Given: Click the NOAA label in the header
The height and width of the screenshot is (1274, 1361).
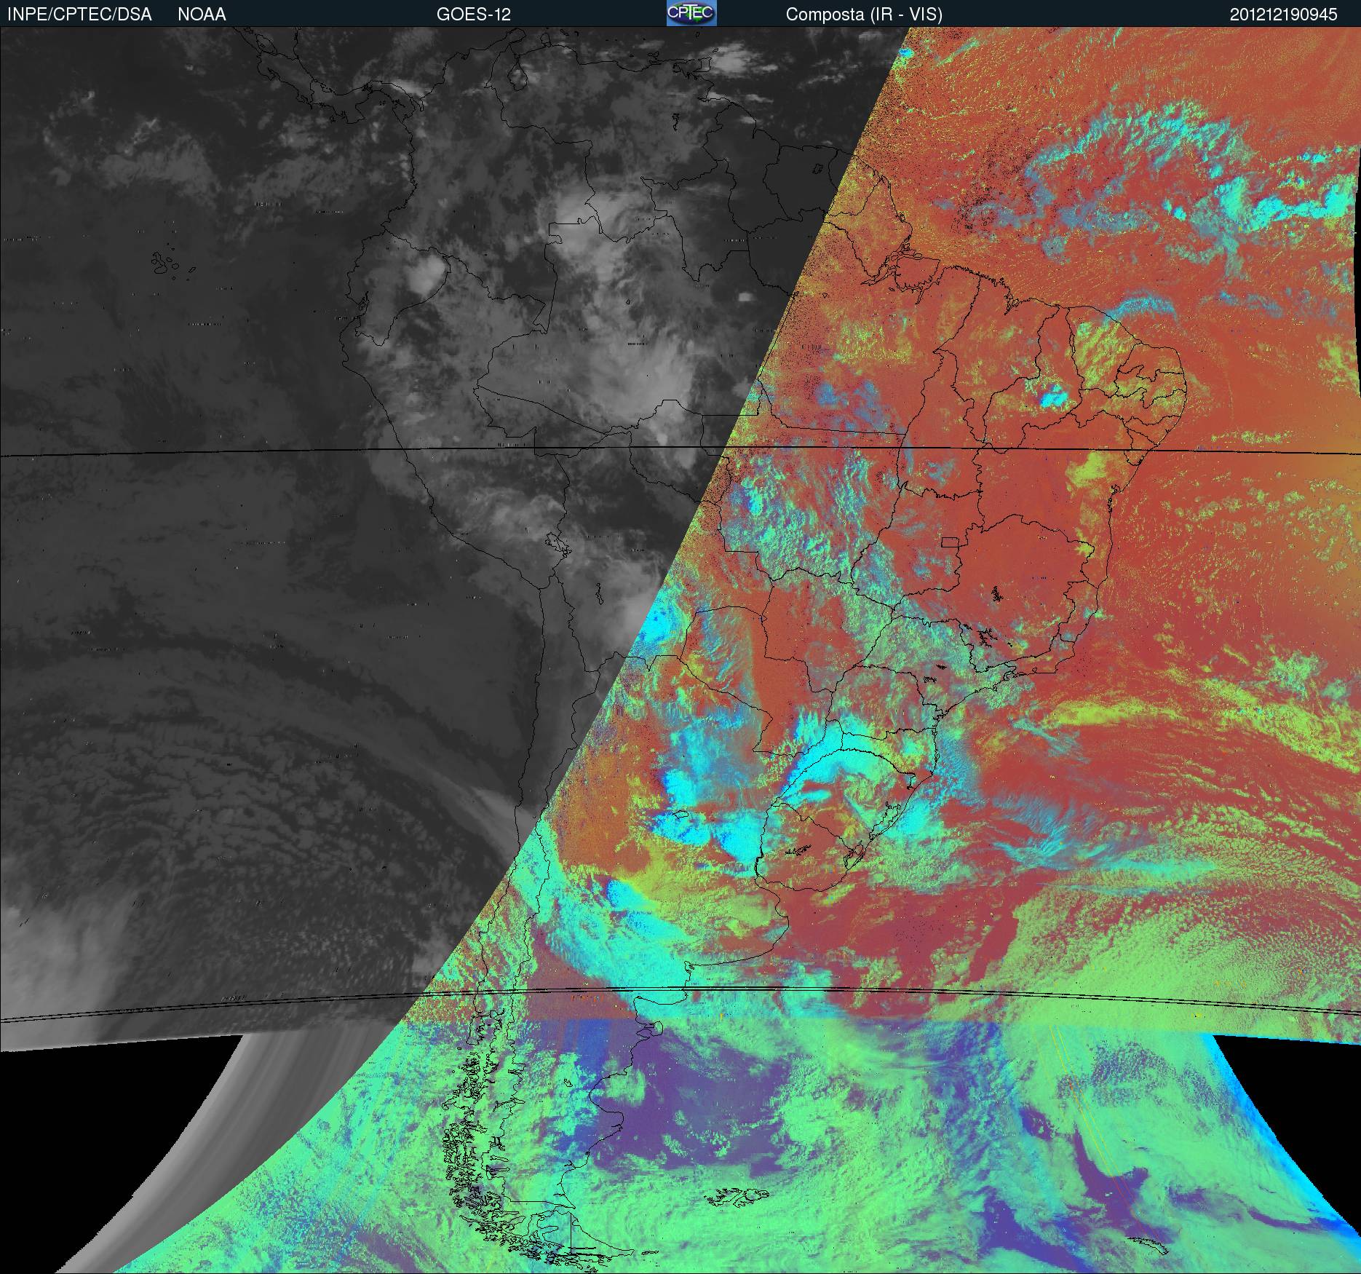Looking at the screenshot, I should (202, 15).
